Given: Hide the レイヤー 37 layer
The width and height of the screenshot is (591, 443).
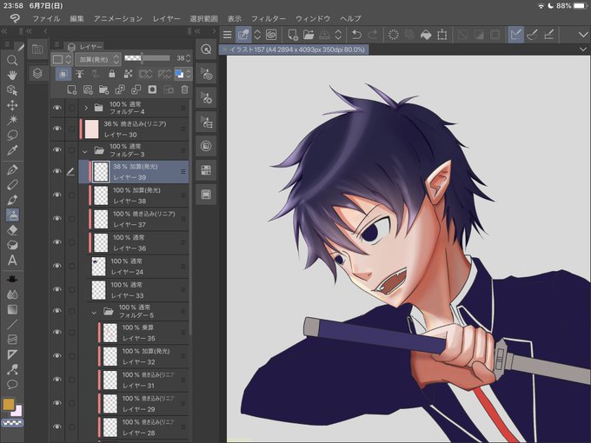Looking at the screenshot, I should 56,219.
